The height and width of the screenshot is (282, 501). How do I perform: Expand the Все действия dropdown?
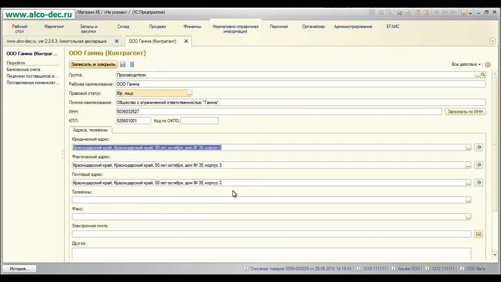(x=466, y=64)
